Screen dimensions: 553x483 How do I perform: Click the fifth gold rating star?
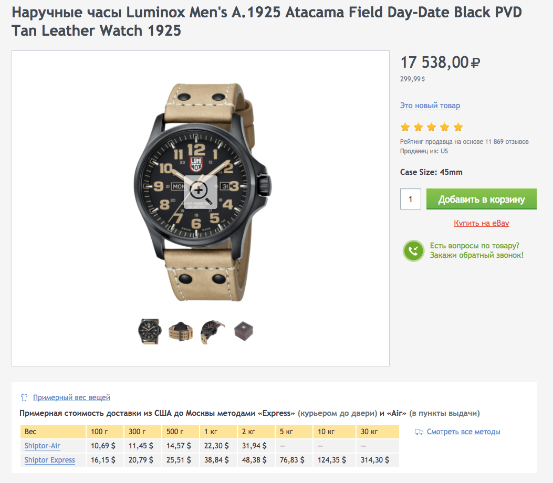[x=458, y=127]
